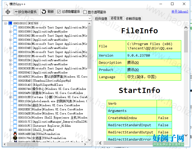Click window icon beside 000101A0 EdgeUiInputWndClass
This screenshot has height=149, width=192.
pos(15,85)
